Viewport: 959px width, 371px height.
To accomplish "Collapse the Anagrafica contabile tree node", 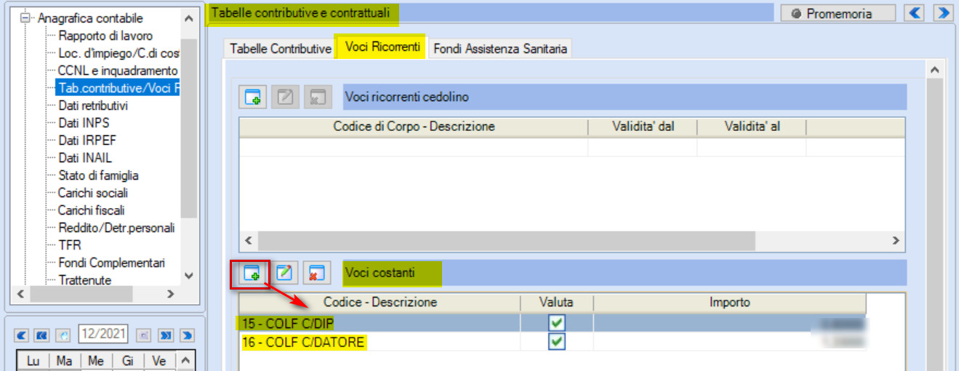I will click(26, 18).
